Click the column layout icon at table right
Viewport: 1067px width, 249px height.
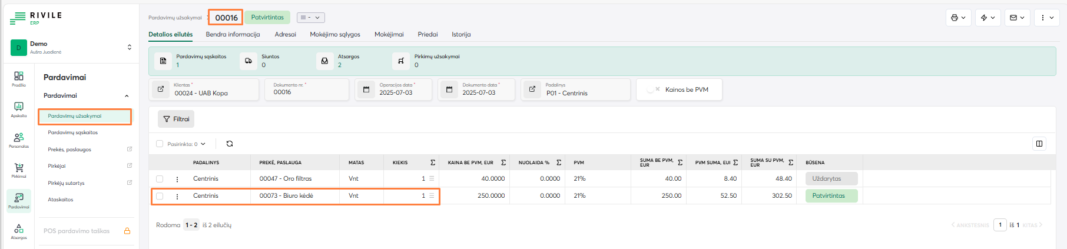1039,144
